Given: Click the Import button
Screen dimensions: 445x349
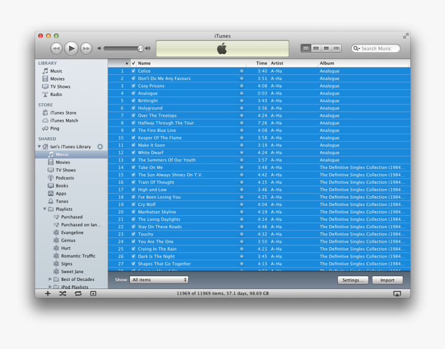Looking at the screenshot, I should 387,280.
